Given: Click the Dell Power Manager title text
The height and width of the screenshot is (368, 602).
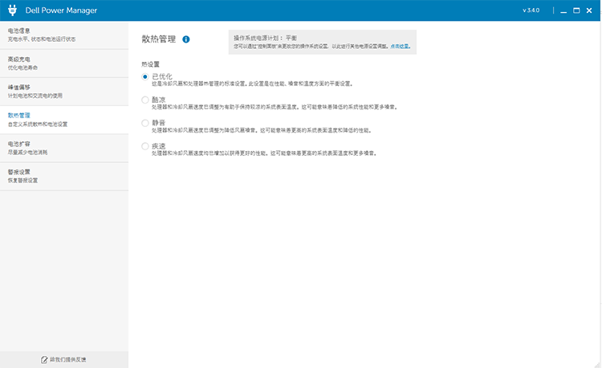Looking at the screenshot, I should (x=61, y=10).
